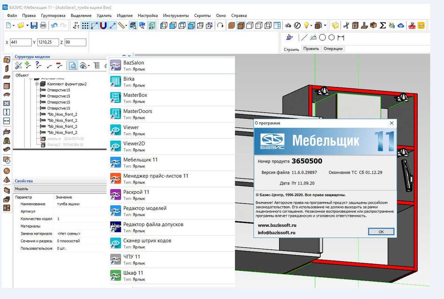
Task: Click the wrench settings icon in structure panel
Action: 18,66
